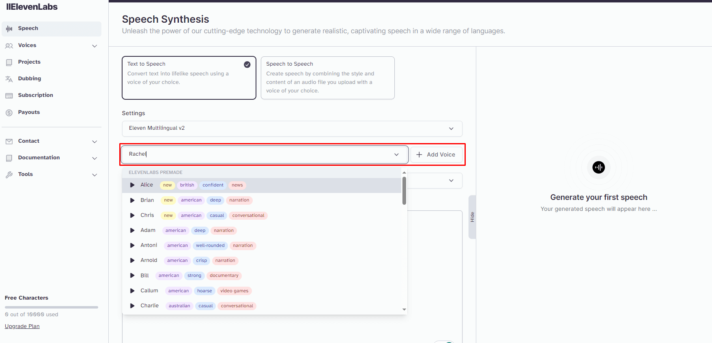Image resolution: width=712 pixels, height=343 pixels.
Task: Click the ElevenLabs logo
Action: pyautogui.click(x=32, y=7)
